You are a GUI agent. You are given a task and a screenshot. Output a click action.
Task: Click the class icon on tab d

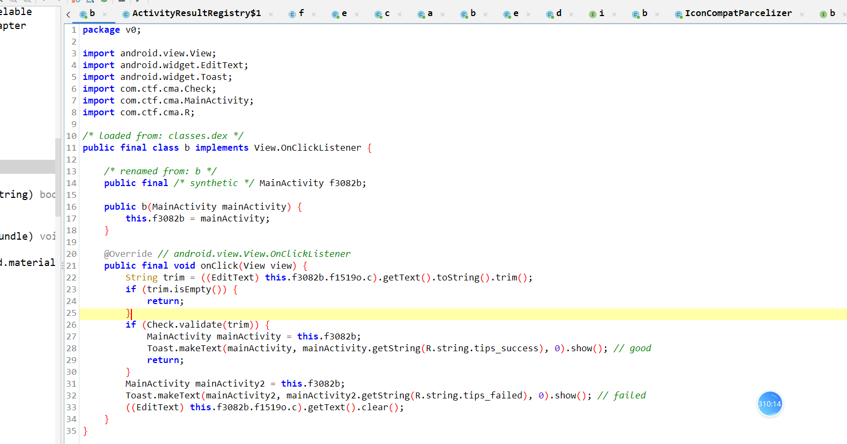tap(550, 14)
